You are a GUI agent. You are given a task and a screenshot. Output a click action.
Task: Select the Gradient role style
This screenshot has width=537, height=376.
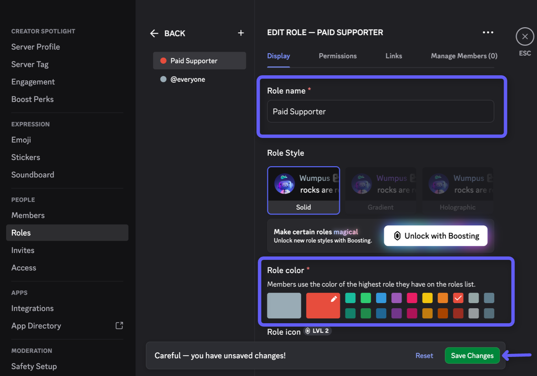coord(380,190)
